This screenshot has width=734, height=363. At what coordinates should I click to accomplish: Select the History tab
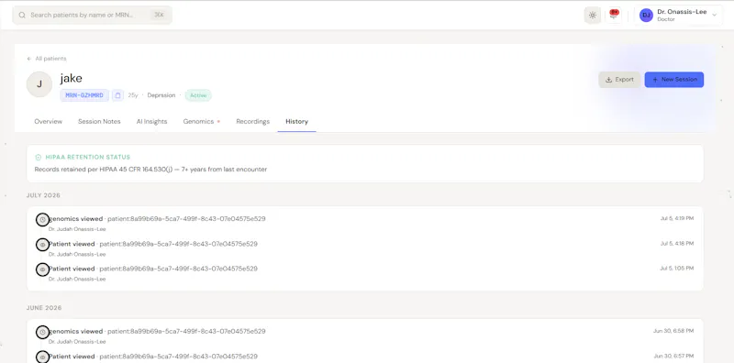(x=296, y=122)
